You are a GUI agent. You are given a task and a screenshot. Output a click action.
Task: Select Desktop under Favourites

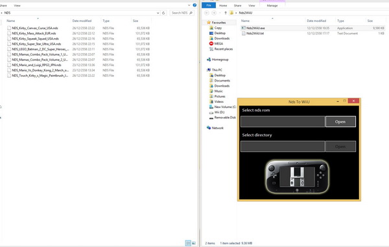tap(220, 33)
